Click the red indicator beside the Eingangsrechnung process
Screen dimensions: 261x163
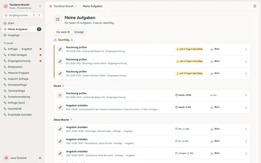41,61
